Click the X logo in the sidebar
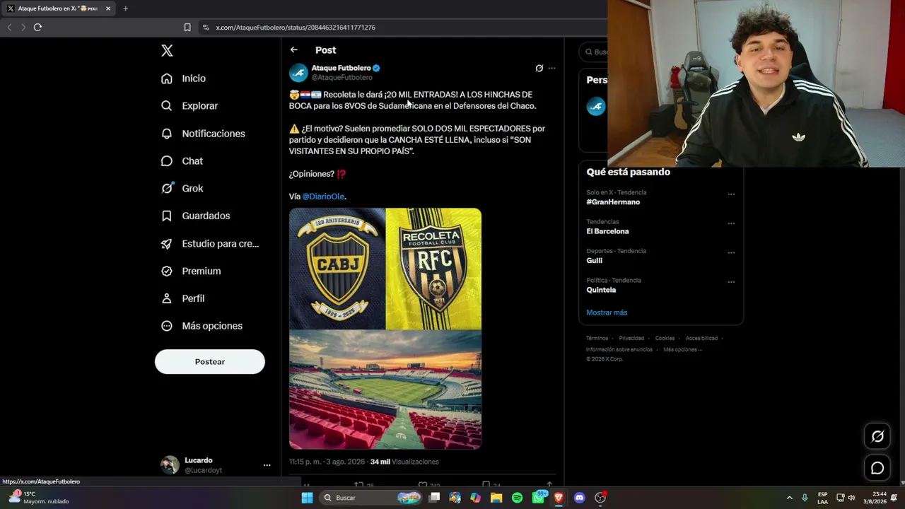 coord(167,50)
